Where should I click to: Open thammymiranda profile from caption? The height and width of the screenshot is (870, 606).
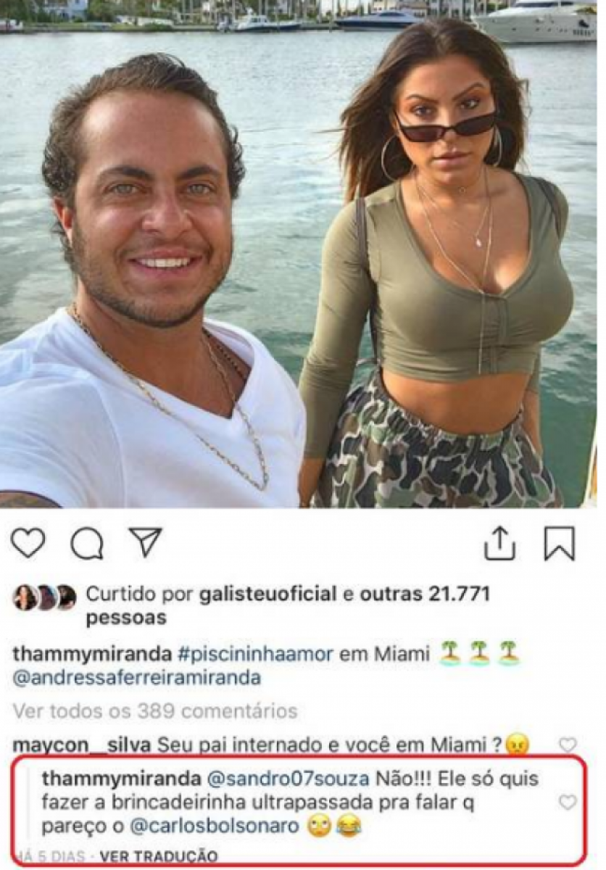point(93,653)
